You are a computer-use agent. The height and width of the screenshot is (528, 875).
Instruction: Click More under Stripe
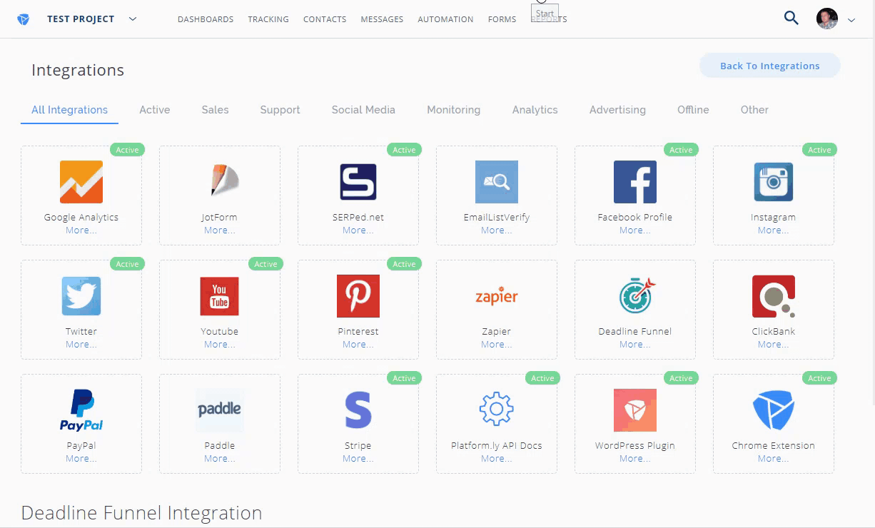click(x=358, y=459)
